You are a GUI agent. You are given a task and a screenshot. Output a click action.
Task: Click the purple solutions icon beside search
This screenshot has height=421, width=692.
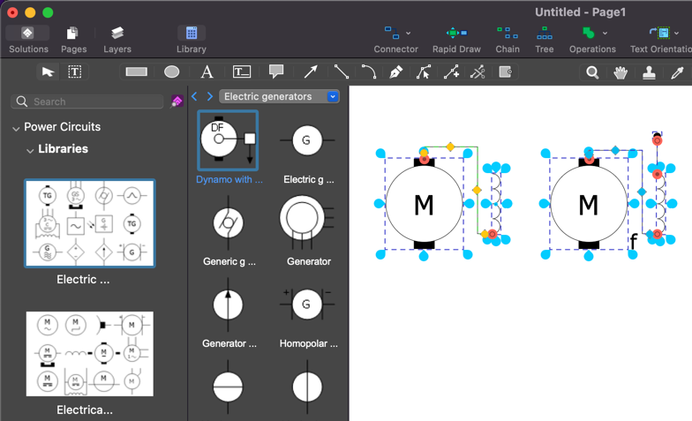point(177,101)
